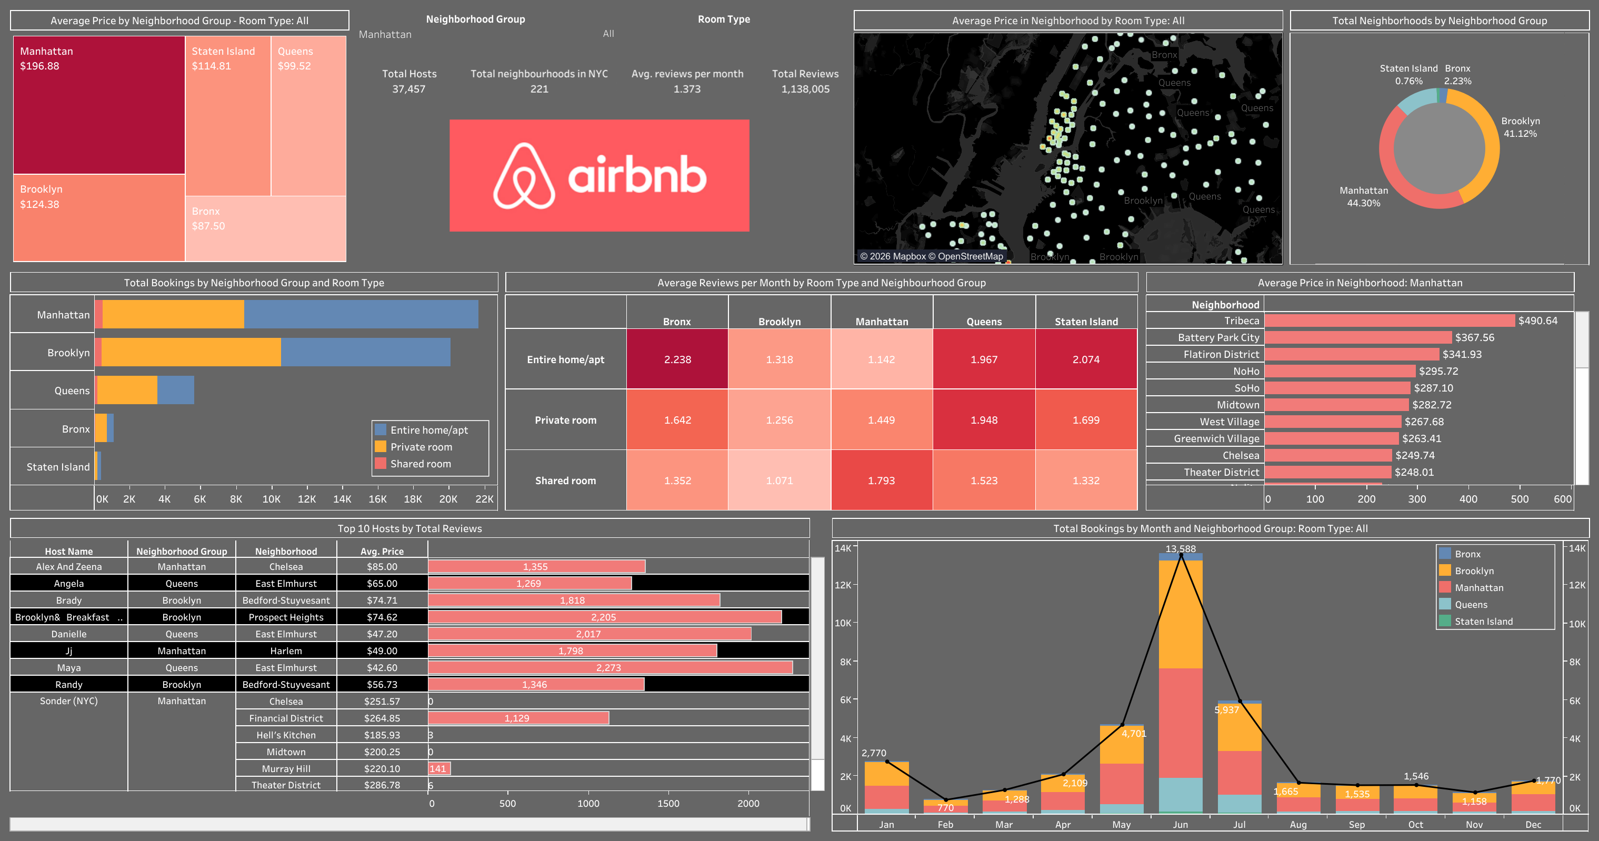
Task: Open the Room Type filter showing All
Action: pos(607,34)
